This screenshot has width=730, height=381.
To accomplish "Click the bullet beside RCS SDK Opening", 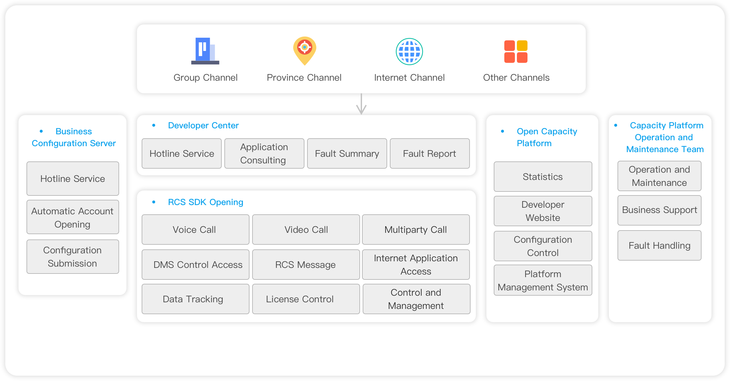I will [x=154, y=202].
